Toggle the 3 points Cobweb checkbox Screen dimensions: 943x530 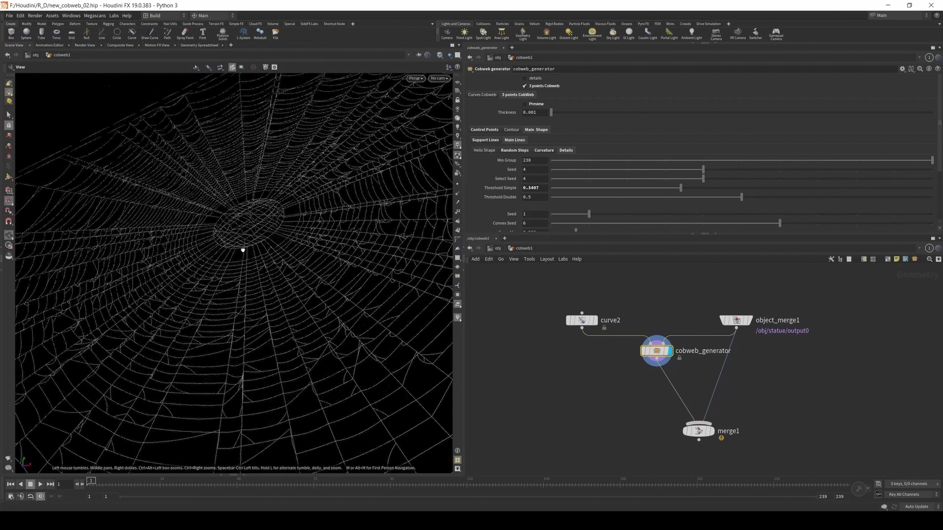tap(524, 85)
